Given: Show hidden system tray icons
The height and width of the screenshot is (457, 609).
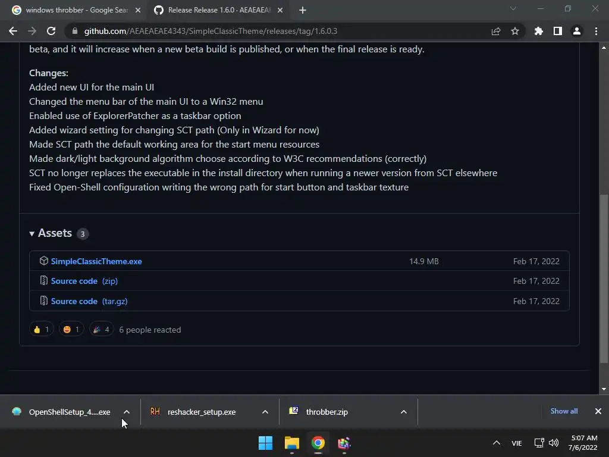Looking at the screenshot, I should click(497, 443).
